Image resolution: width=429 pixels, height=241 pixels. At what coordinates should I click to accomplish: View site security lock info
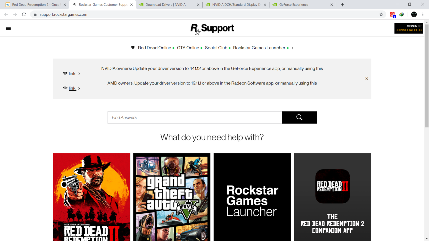pos(35,14)
